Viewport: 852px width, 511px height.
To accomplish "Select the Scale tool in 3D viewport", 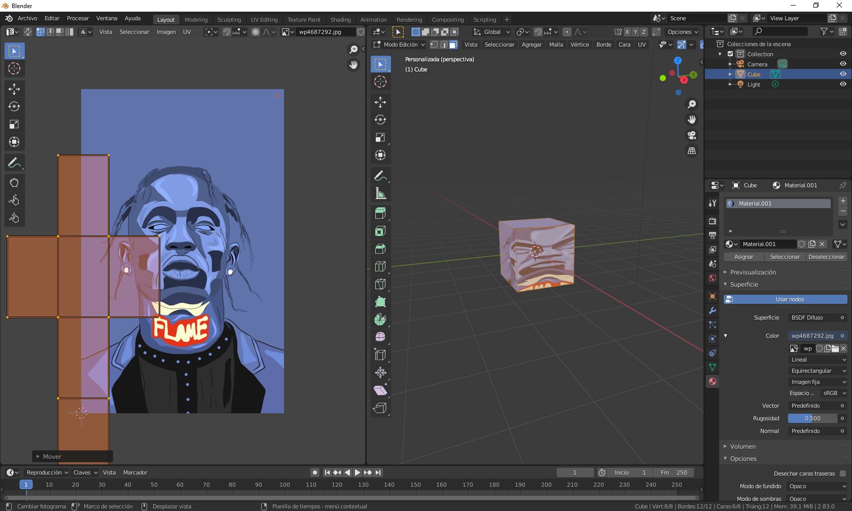I will point(380,137).
